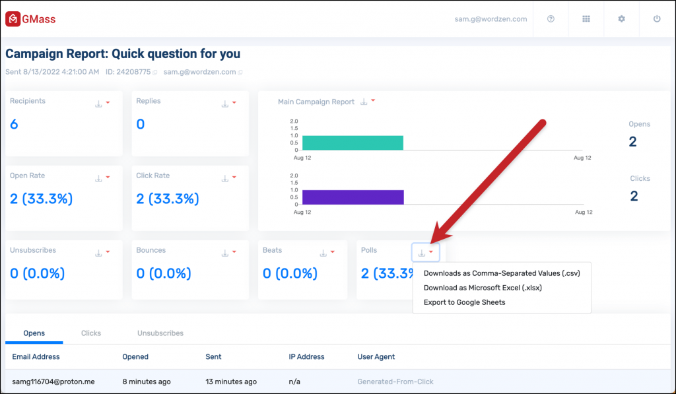Download the Open Rate data
676x394 pixels.
[x=100, y=178]
